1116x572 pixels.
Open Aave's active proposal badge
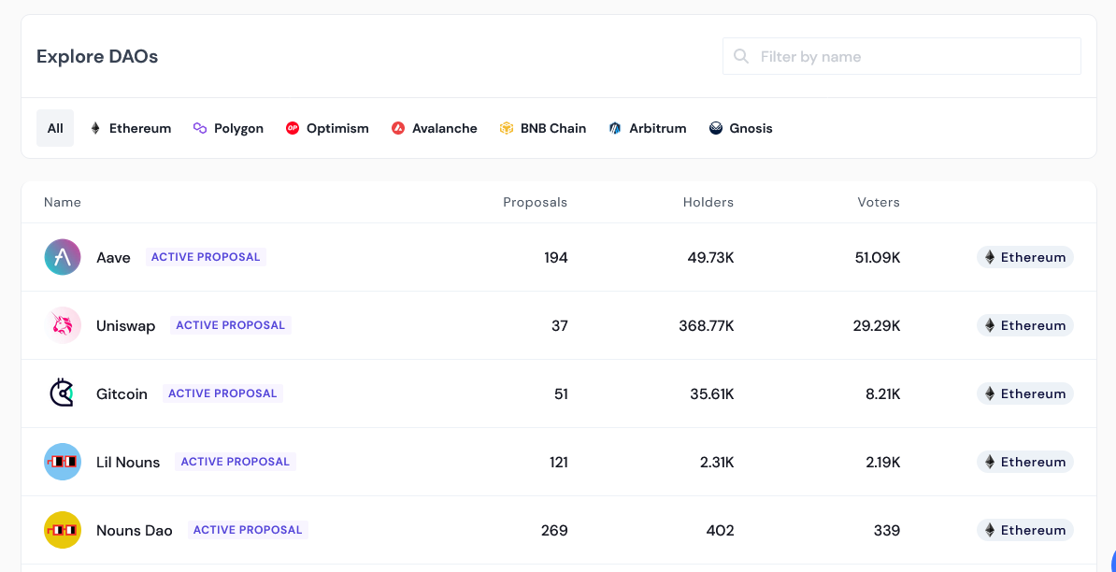click(x=206, y=256)
